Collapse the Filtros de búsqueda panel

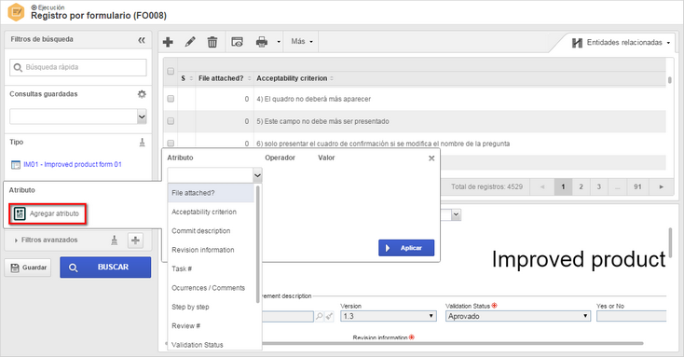[x=142, y=40]
